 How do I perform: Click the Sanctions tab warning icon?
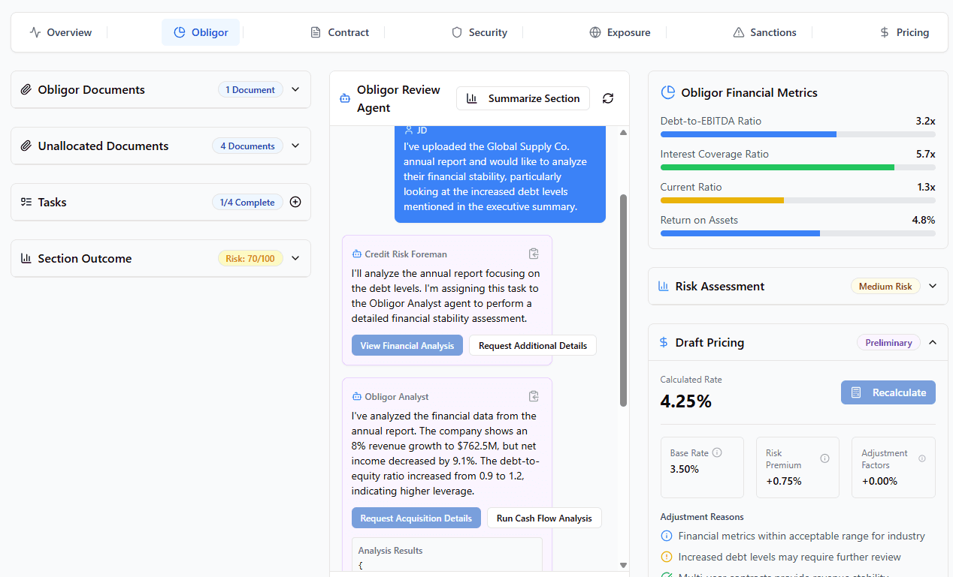point(739,32)
